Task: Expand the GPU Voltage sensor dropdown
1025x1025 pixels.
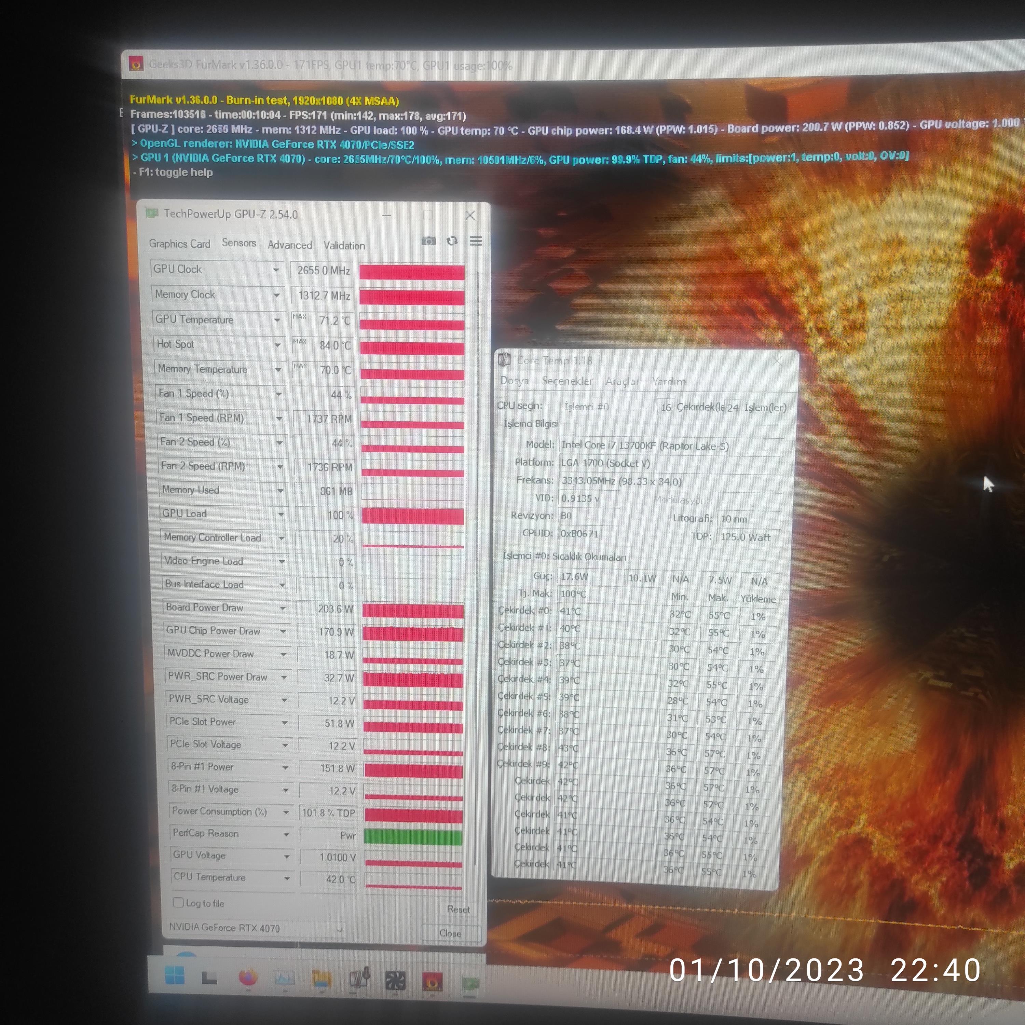Action: pos(287,856)
